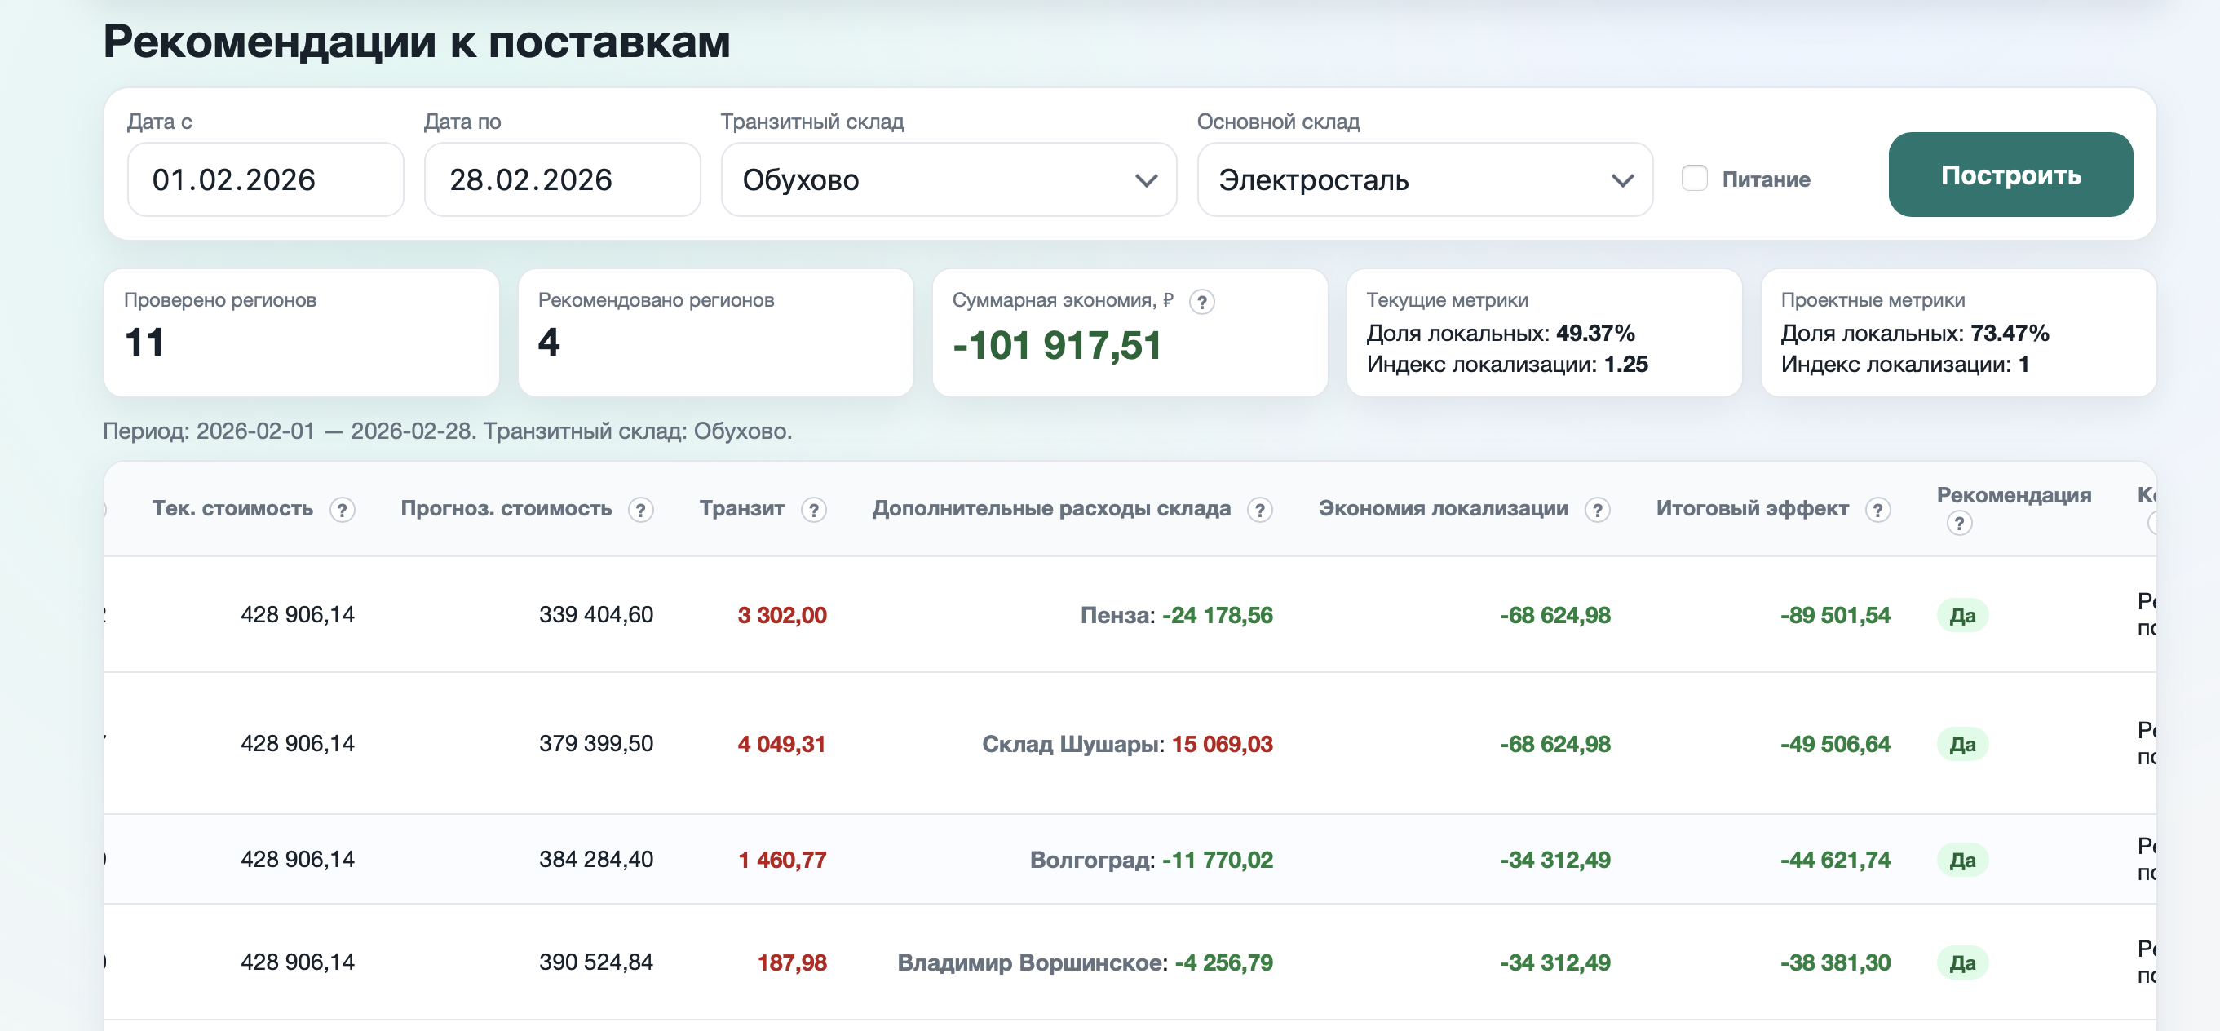Screen dimensions: 2220x1031
Task: Toggle the Да badge in the Пенза row
Action: tap(1962, 615)
